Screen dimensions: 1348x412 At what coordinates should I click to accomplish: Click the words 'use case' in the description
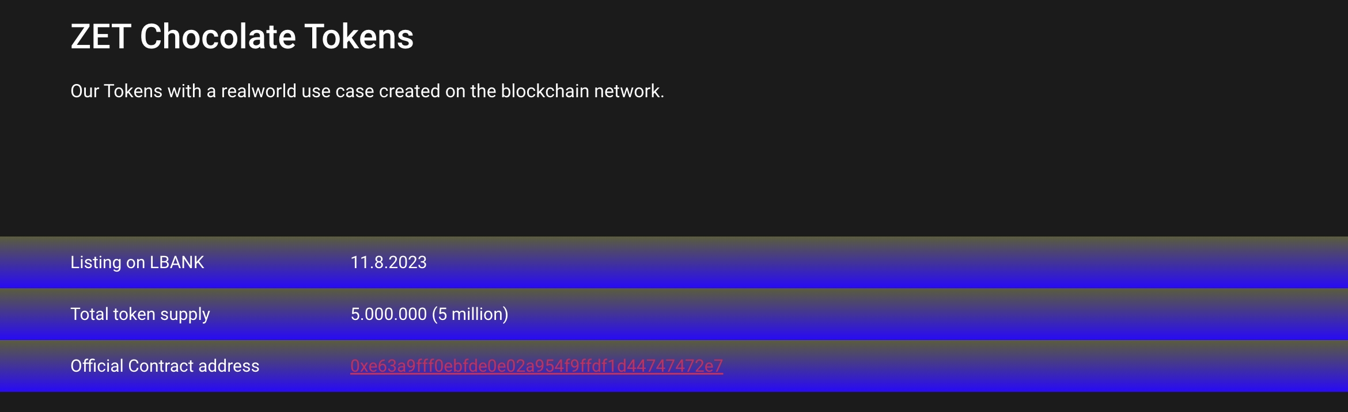pyautogui.click(x=338, y=91)
